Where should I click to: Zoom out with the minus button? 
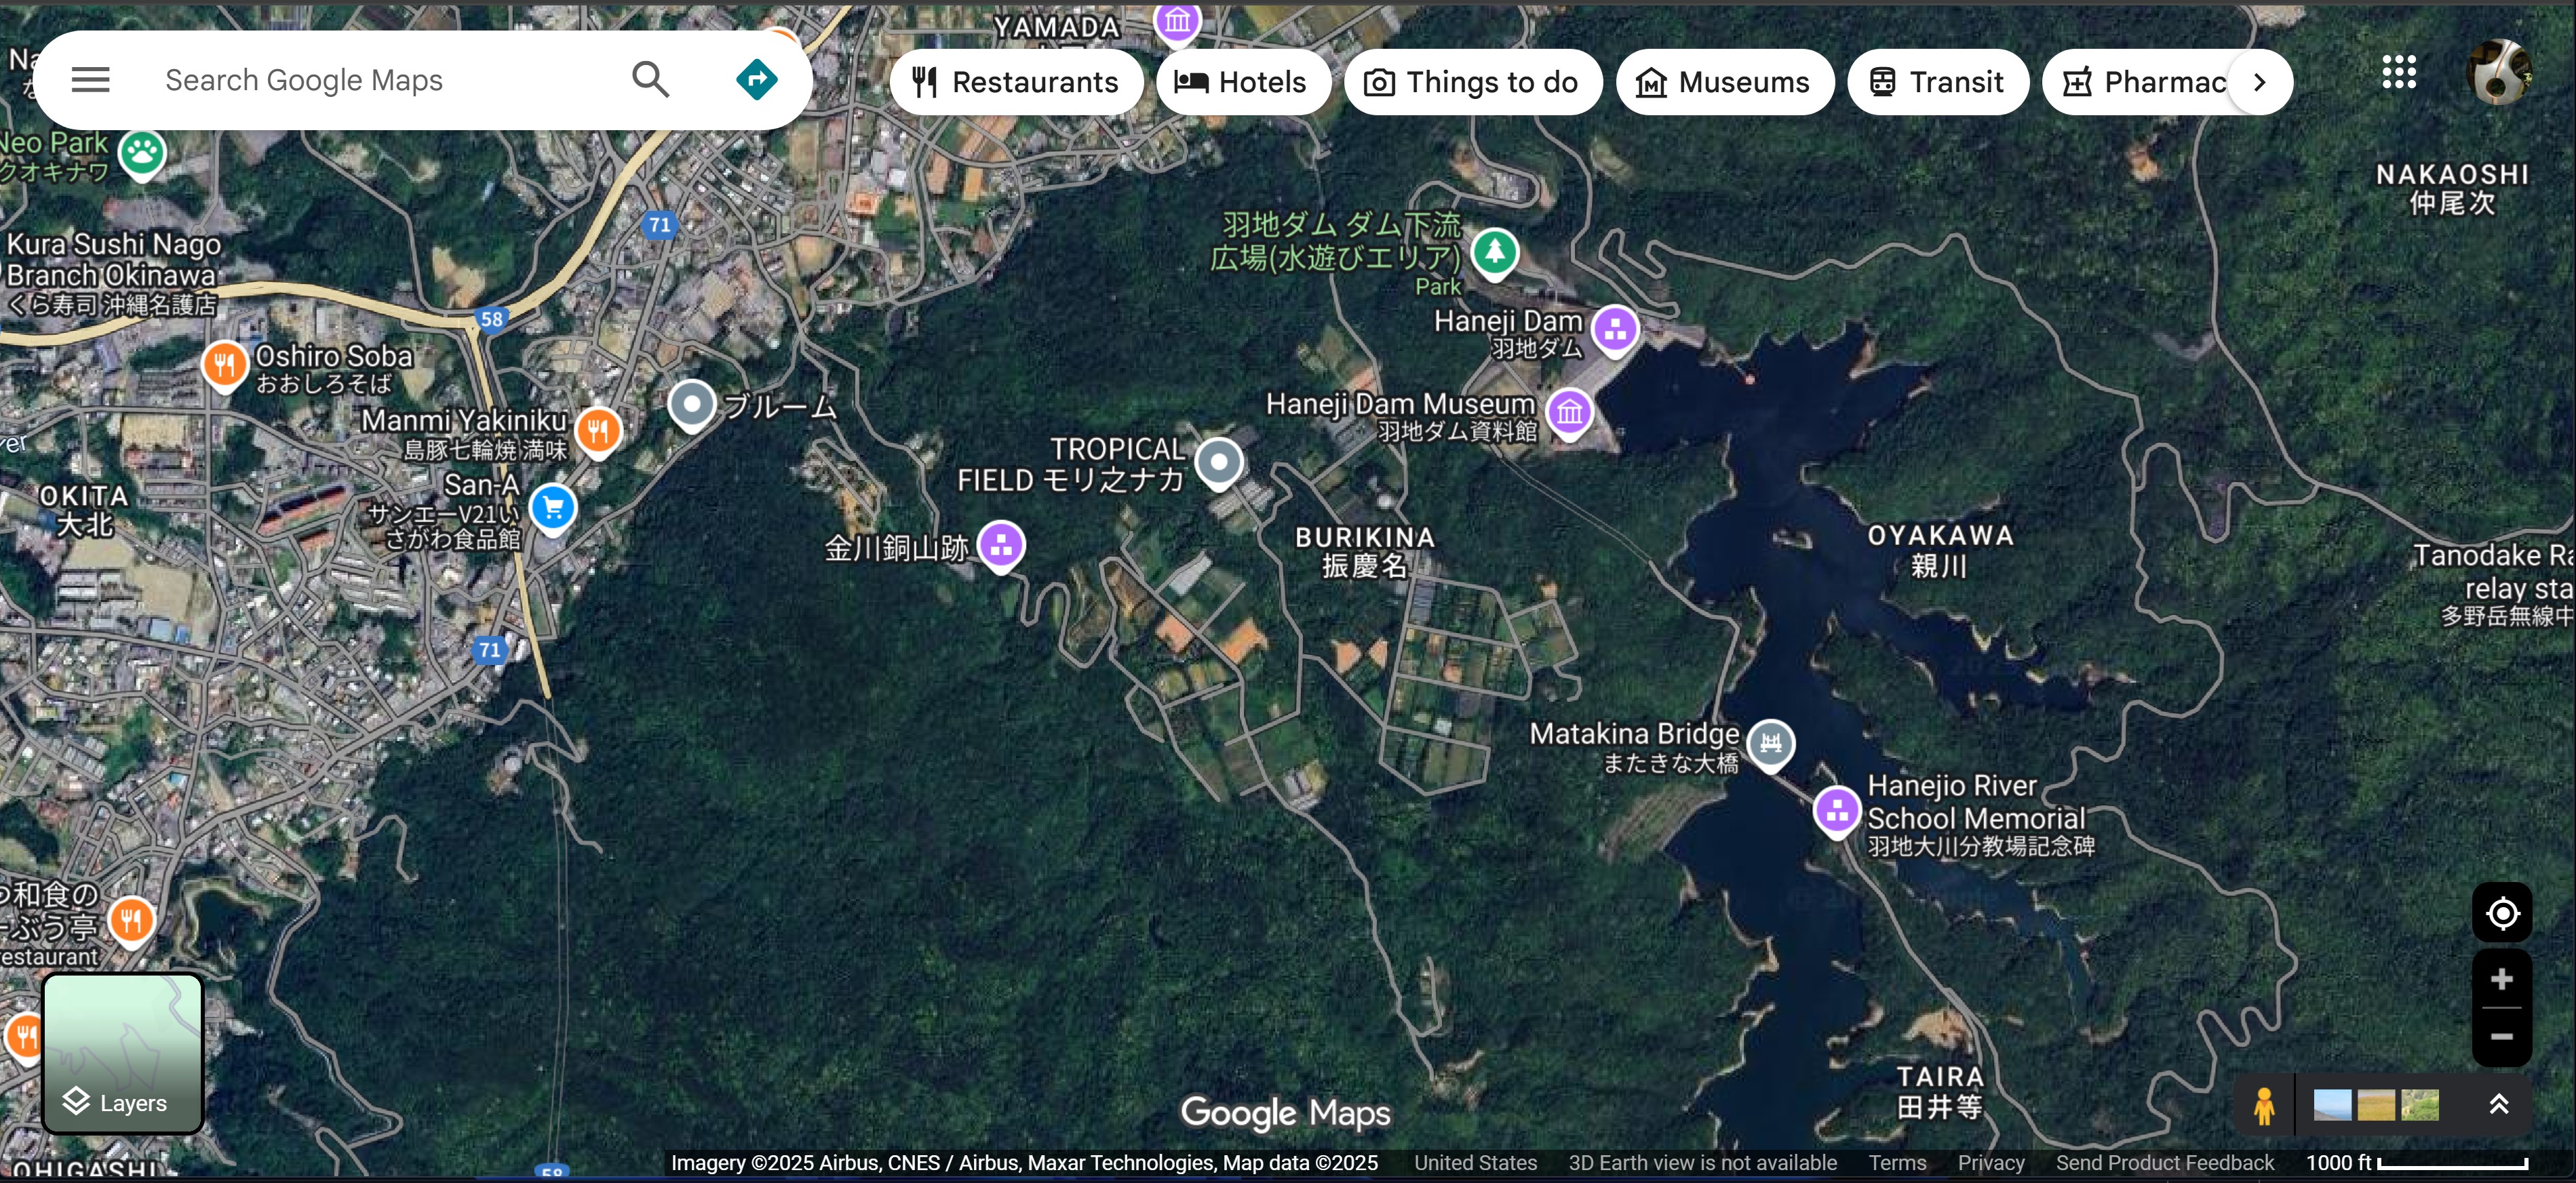2501,1037
